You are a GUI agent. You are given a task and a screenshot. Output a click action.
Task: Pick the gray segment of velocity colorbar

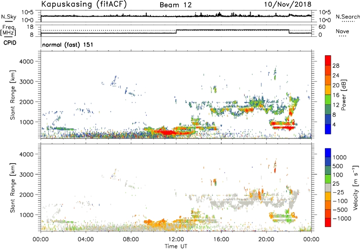328,188
